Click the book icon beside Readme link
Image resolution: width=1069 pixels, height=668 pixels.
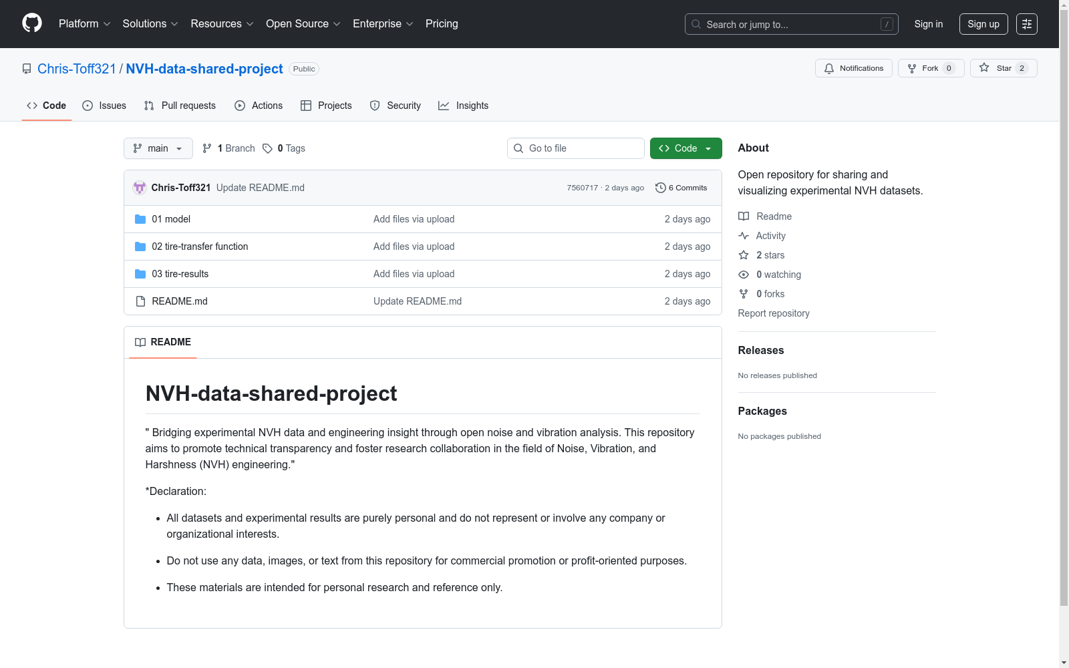[744, 216]
